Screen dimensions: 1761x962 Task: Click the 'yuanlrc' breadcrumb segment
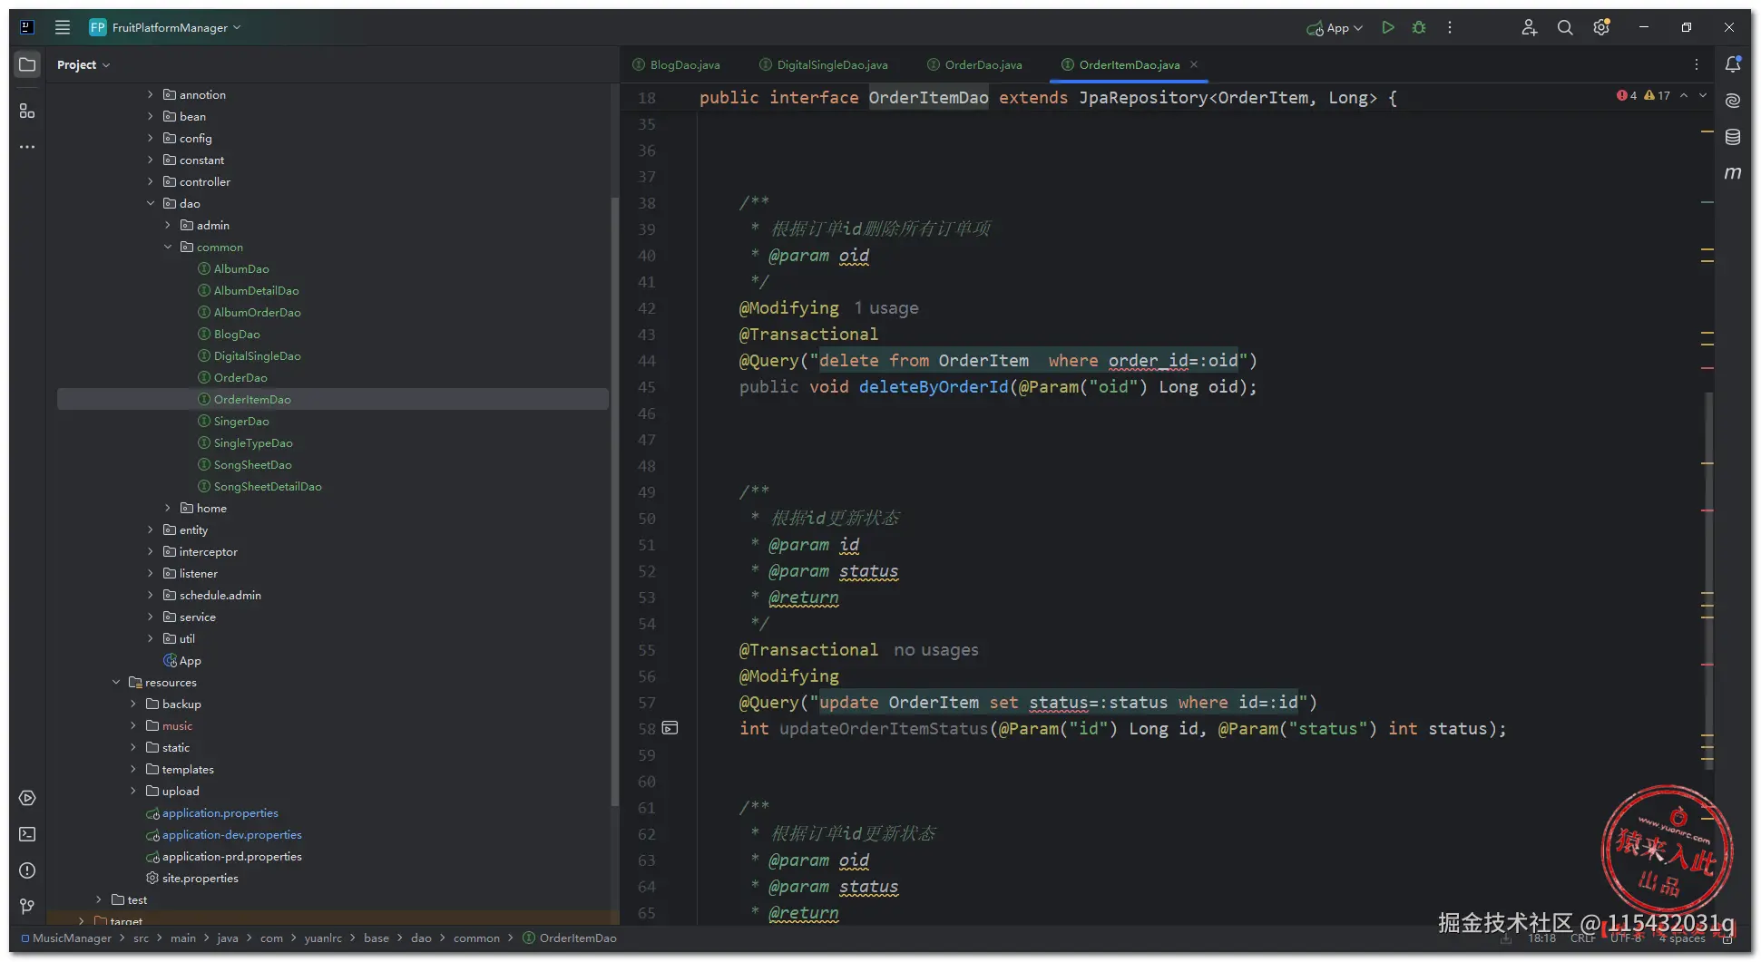pos(323,938)
